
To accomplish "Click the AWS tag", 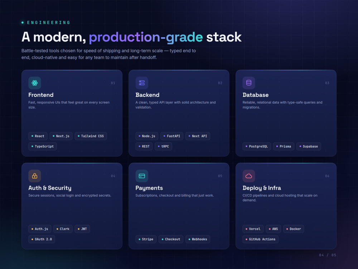I will coord(273,229).
